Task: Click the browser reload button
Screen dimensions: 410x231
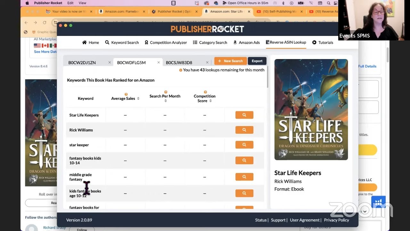Action: coord(45,22)
